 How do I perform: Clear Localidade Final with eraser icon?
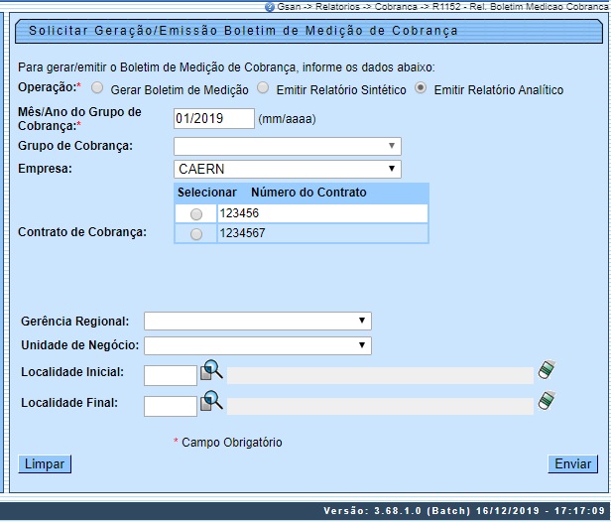[547, 401]
